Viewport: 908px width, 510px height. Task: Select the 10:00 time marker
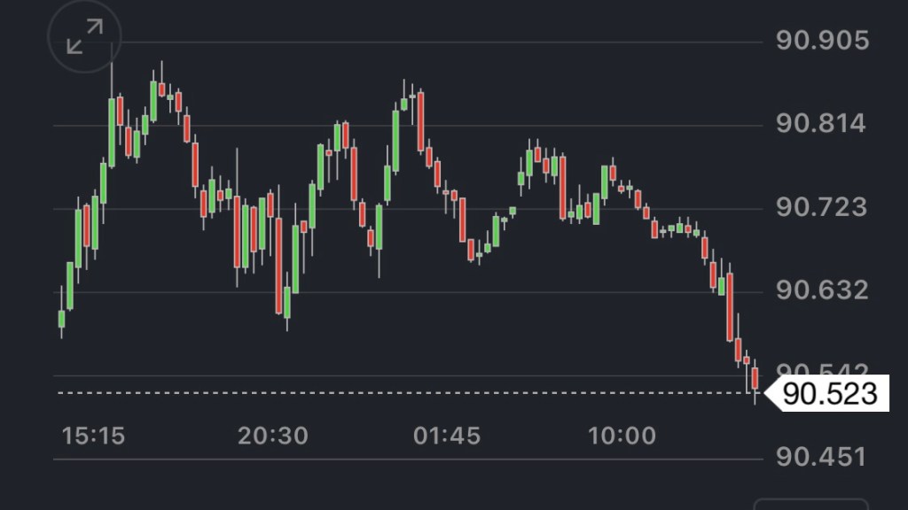pos(622,436)
